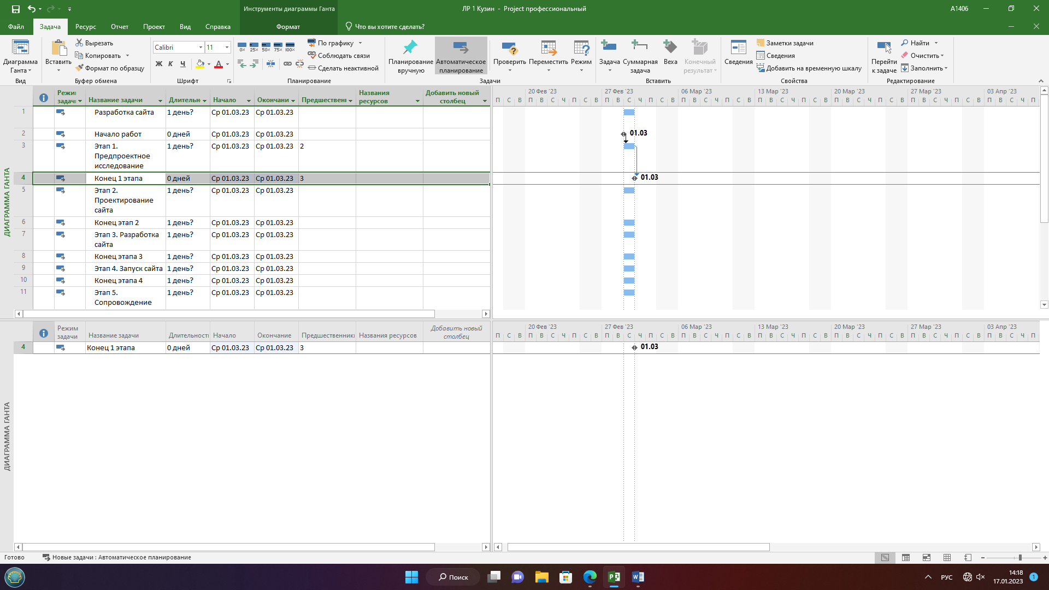The width and height of the screenshot is (1049, 590).
Task: Toggle Auto schedule (Автоматическое планирование)
Action: tap(461, 56)
